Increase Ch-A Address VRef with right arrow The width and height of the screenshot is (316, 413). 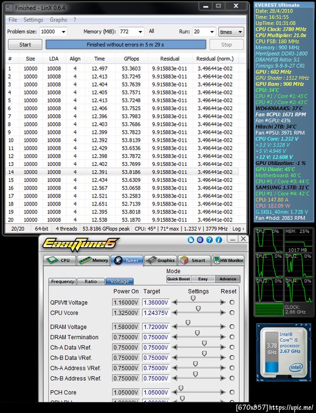[223, 368]
